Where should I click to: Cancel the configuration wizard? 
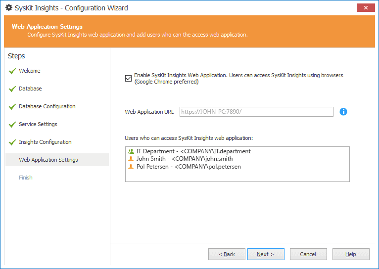click(x=308, y=254)
